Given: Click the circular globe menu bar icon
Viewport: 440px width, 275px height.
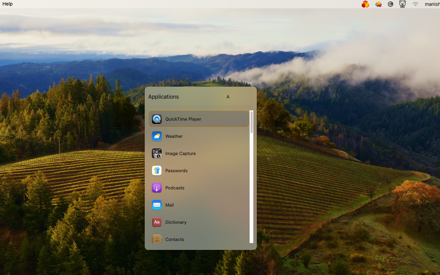Looking at the screenshot, I should [390, 4].
